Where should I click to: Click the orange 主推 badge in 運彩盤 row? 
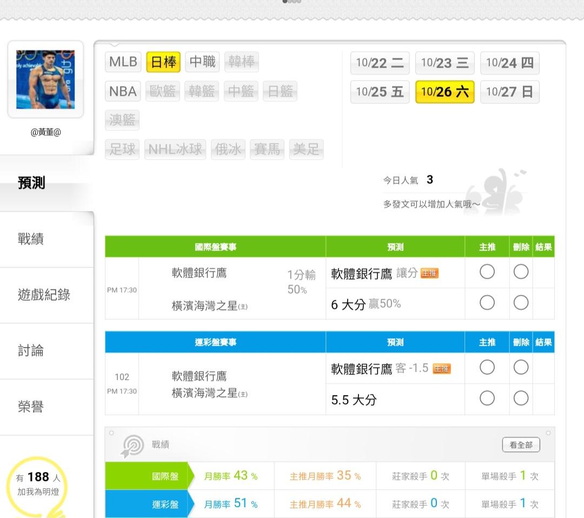442,369
